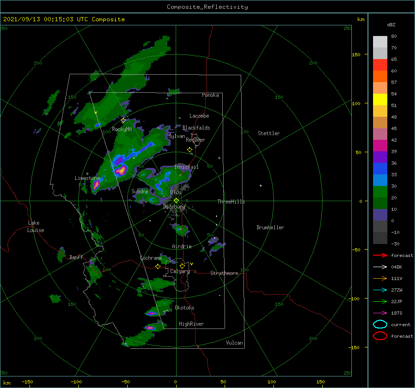Viewport: 415px width, 388px height.
Task: Click the RedDeer city label
Action: (196, 140)
